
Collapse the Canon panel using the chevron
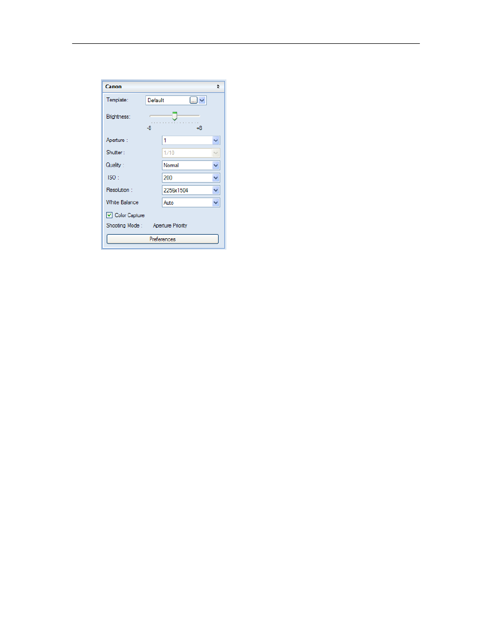pos(218,87)
